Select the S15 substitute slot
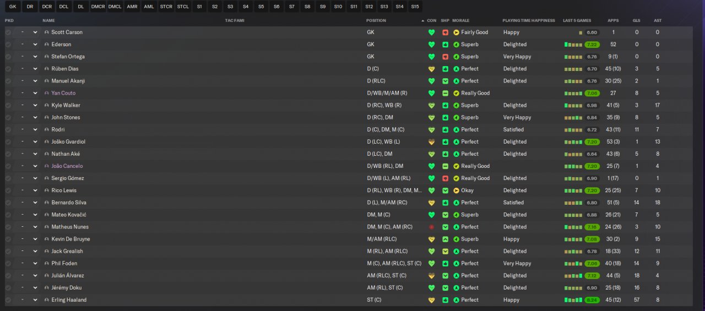The width and height of the screenshot is (705, 311). (x=415, y=7)
